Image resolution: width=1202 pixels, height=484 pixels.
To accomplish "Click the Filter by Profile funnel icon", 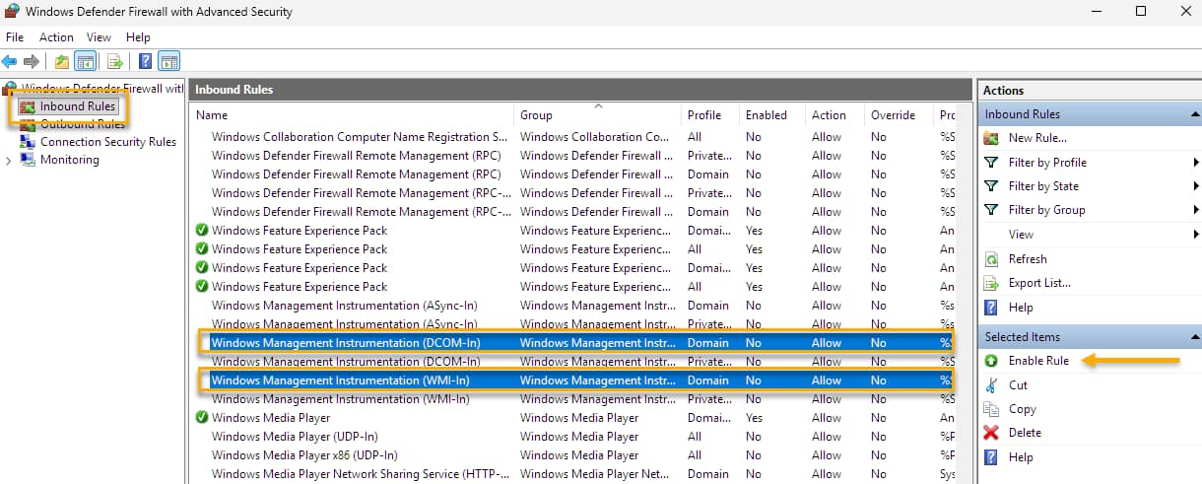I will point(991,162).
